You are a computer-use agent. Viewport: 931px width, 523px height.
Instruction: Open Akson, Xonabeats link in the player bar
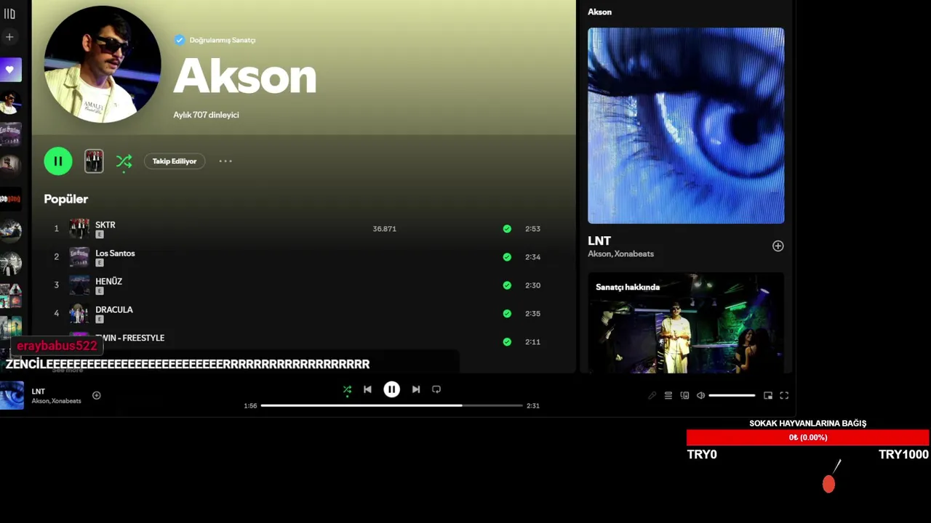click(x=56, y=401)
